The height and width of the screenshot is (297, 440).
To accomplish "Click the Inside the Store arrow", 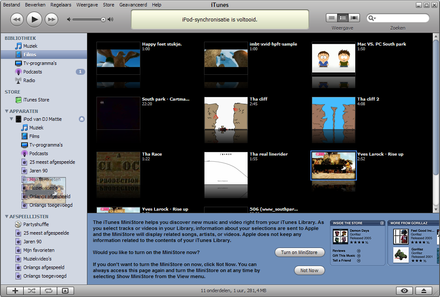I will pos(382,223).
